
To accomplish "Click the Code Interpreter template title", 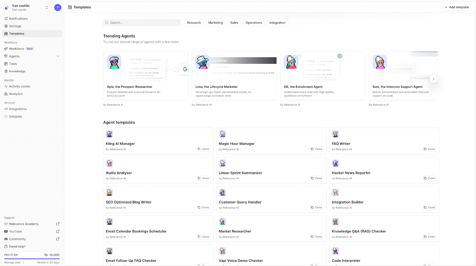I will click(346, 261).
